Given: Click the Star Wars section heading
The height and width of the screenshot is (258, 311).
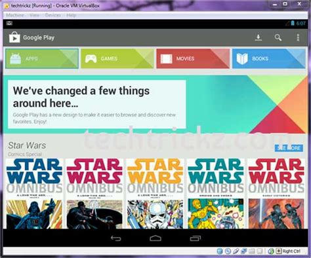Looking at the screenshot, I should 27,145.
